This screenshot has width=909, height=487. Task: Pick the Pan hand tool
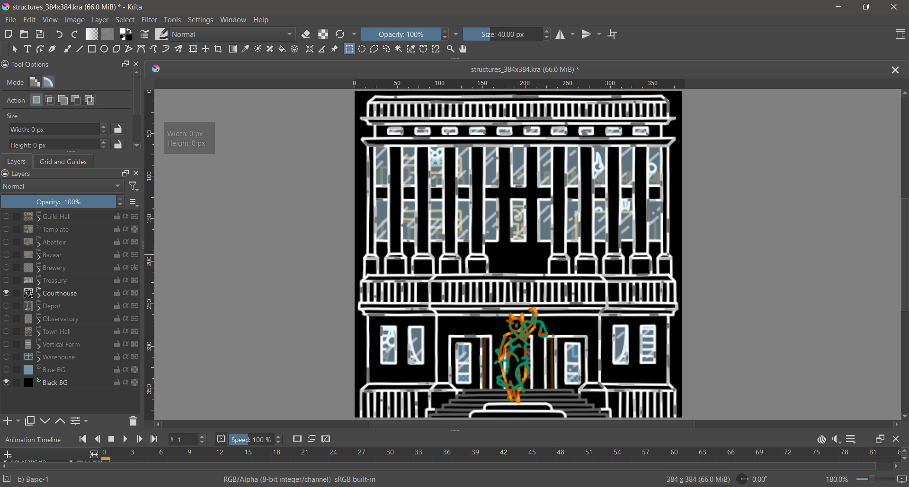[463, 49]
